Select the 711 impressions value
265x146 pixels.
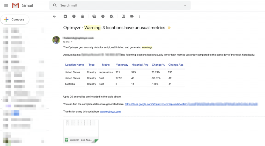point(118,72)
